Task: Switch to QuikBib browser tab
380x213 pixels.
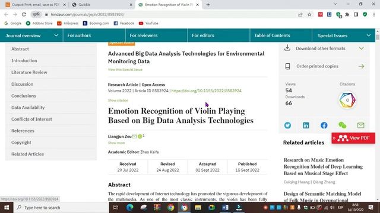Action: [x=102, y=5]
